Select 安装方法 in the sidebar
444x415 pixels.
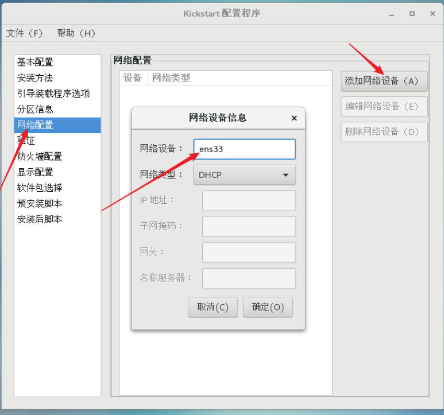(x=58, y=77)
